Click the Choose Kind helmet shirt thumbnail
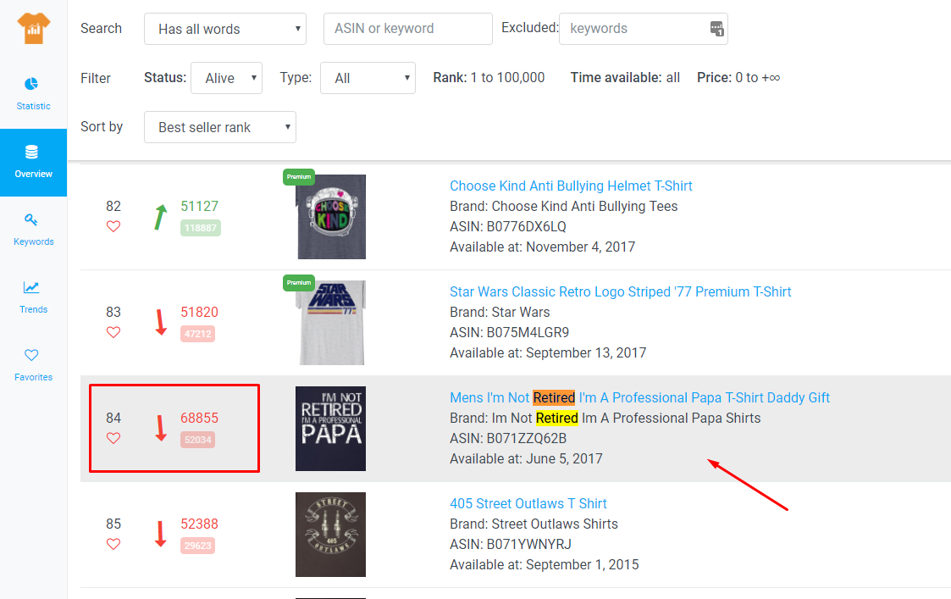Viewport: 951px width, 599px height. (x=331, y=217)
